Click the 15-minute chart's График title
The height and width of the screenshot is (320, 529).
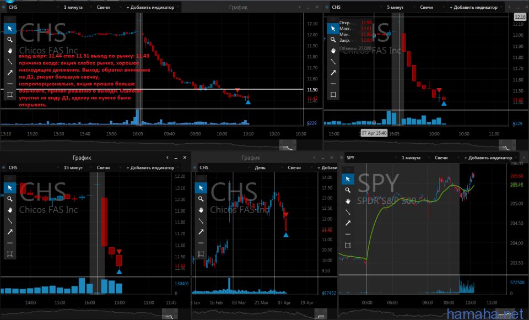click(82, 158)
